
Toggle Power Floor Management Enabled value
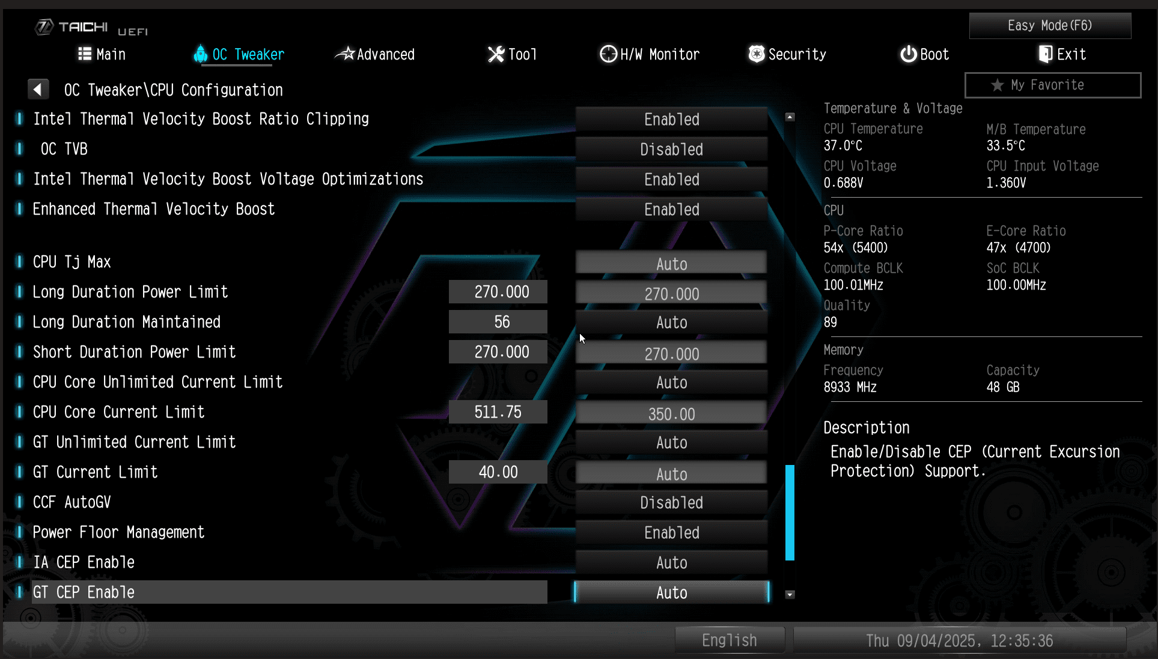[671, 532]
